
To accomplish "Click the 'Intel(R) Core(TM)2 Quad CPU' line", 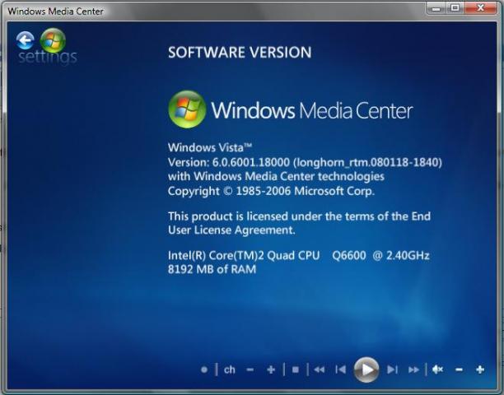I will coord(299,255).
